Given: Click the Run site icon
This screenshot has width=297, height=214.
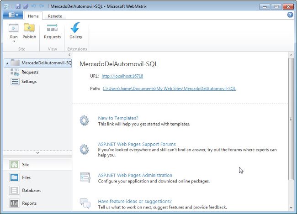Looking at the screenshot, I should pyautogui.click(x=13, y=28).
